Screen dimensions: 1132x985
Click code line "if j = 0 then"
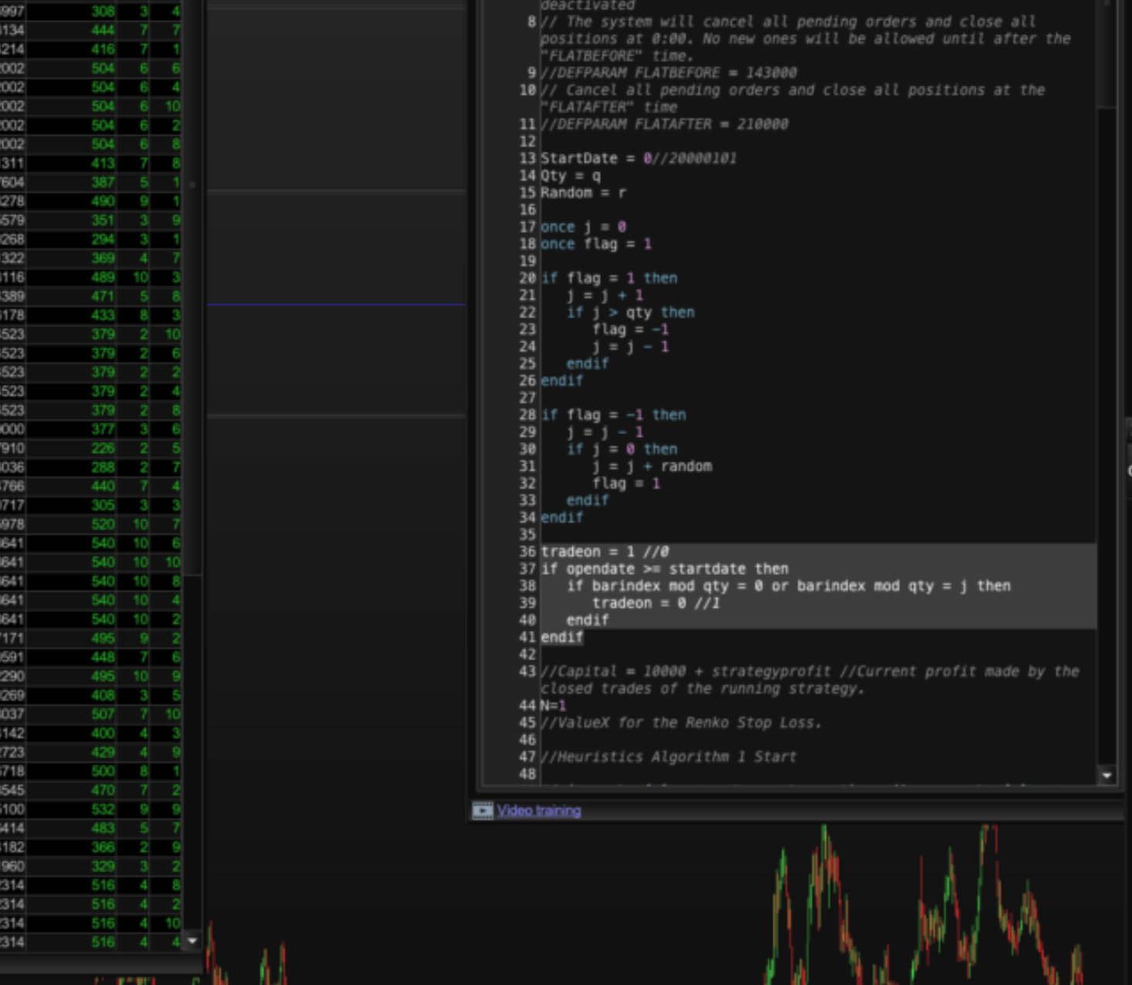point(622,449)
